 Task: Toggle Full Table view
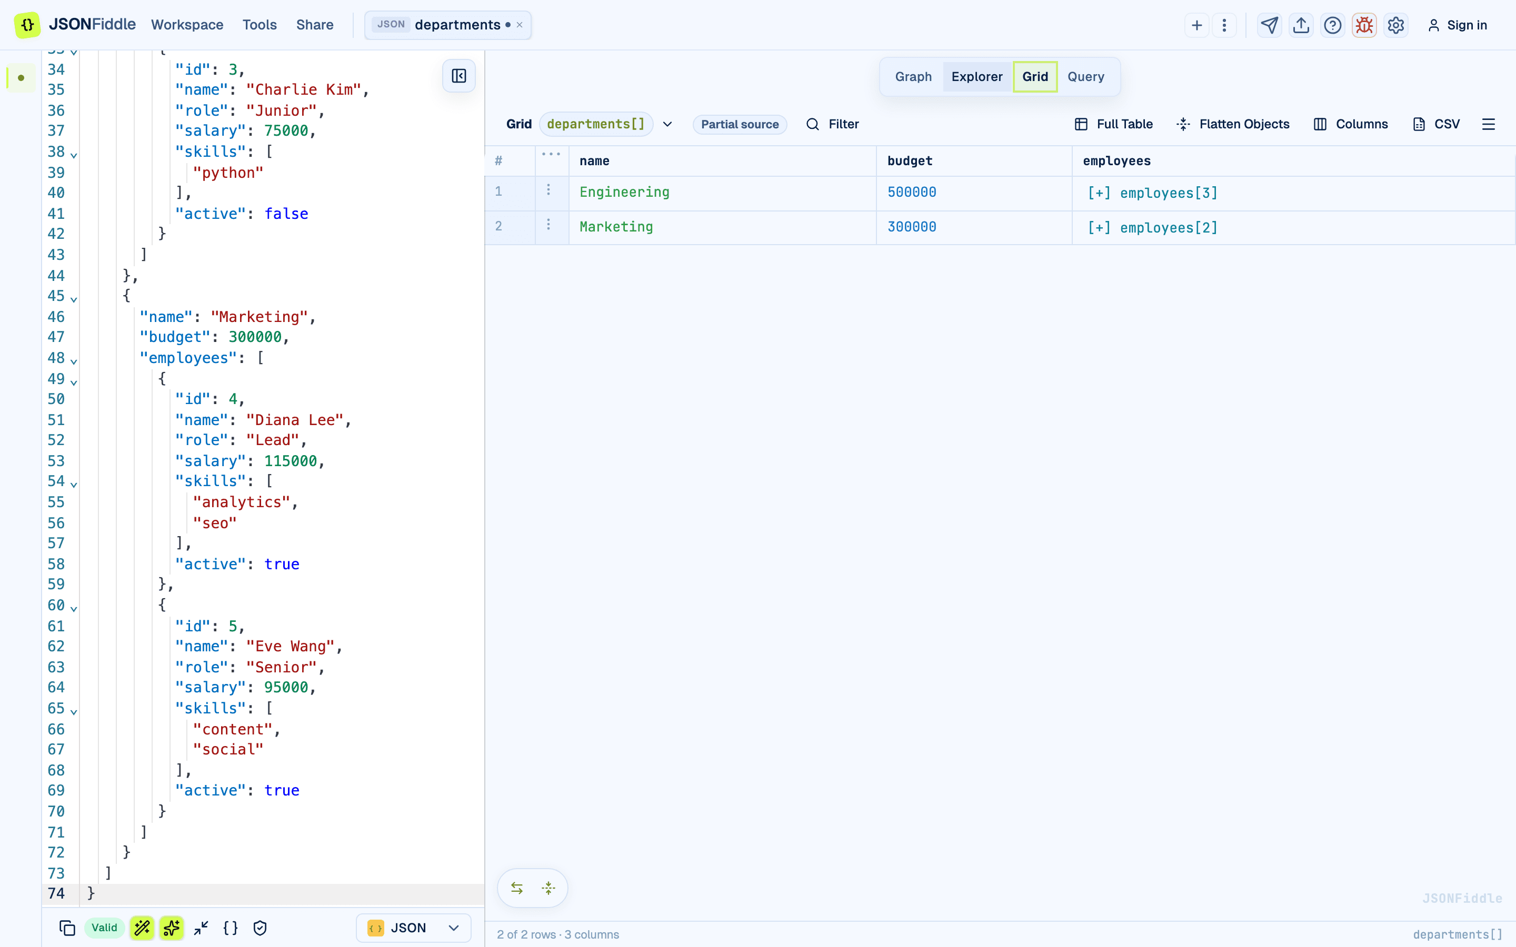(1114, 124)
